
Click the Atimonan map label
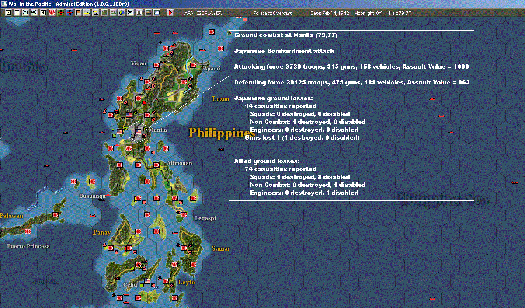[179, 163]
